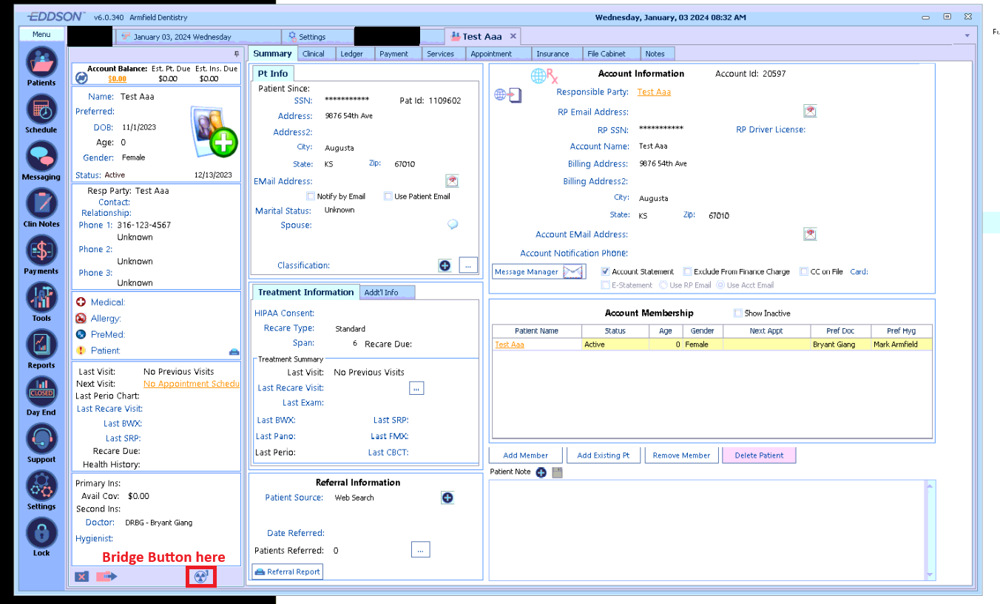Open the globe Rx e-prescribe icon
The image size is (1000, 604).
[545, 75]
